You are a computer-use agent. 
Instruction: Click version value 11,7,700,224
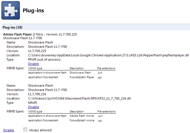(37, 94)
